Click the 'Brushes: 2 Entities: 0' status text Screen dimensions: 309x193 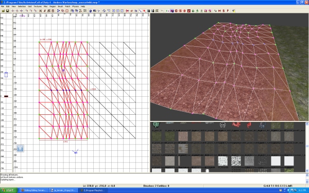(156, 186)
